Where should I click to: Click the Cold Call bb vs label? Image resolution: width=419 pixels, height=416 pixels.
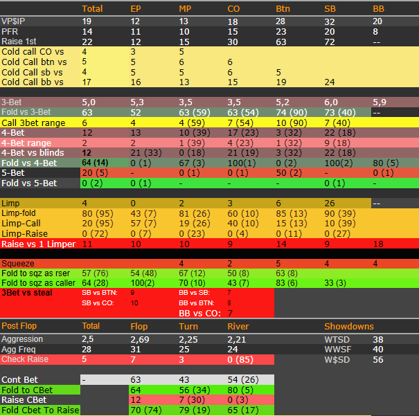click(33, 82)
